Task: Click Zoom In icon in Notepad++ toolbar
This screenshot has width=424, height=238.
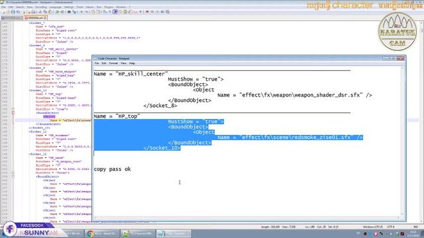Action: click(x=81, y=12)
